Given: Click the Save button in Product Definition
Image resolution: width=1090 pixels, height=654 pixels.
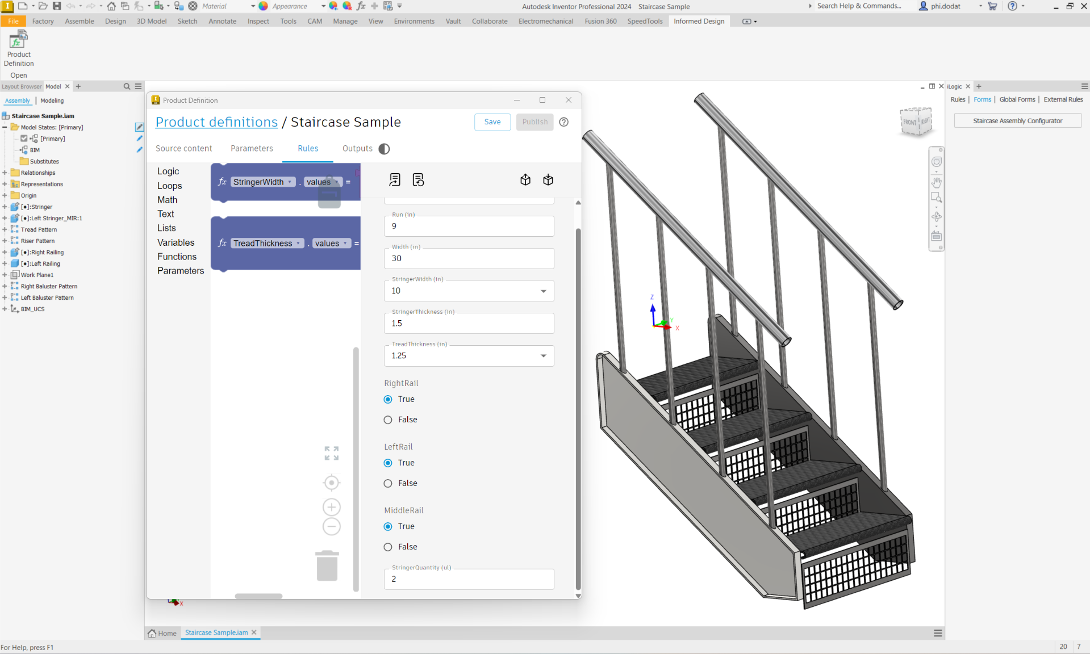Looking at the screenshot, I should coord(492,122).
